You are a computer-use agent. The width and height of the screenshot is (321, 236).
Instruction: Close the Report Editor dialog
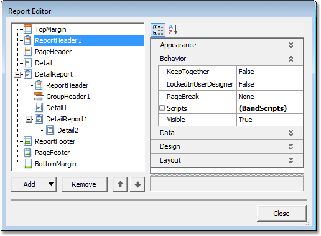(281, 214)
